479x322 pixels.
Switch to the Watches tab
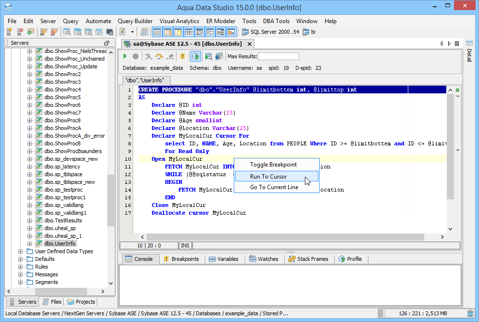264,259
